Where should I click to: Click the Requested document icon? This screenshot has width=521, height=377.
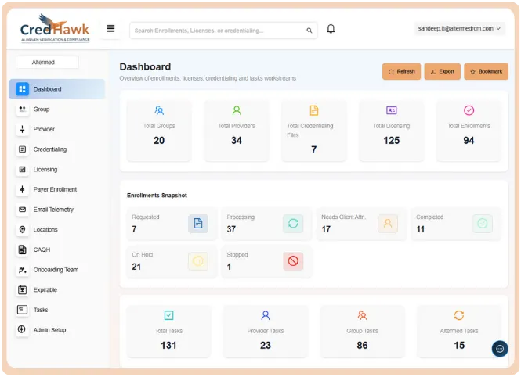[198, 224]
